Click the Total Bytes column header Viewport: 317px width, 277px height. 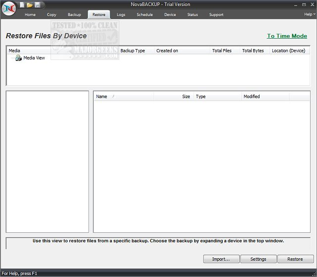tap(255, 51)
